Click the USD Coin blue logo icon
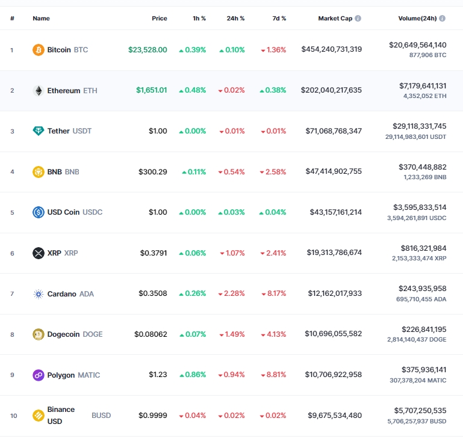 pyautogui.click(x=39, y=212)
